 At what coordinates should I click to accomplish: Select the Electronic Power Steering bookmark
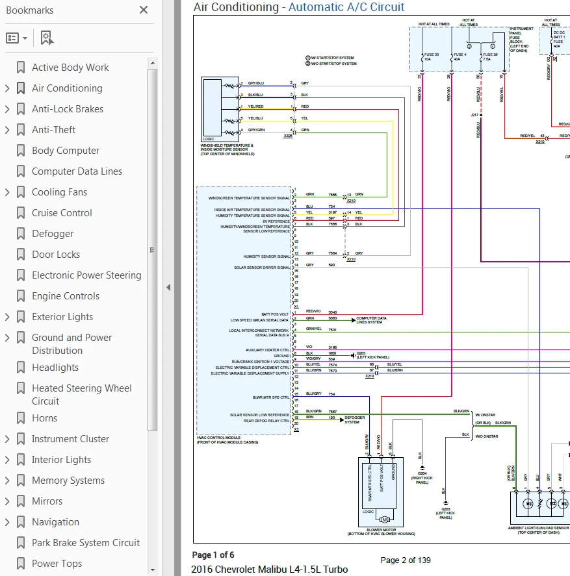pos(86,275)
